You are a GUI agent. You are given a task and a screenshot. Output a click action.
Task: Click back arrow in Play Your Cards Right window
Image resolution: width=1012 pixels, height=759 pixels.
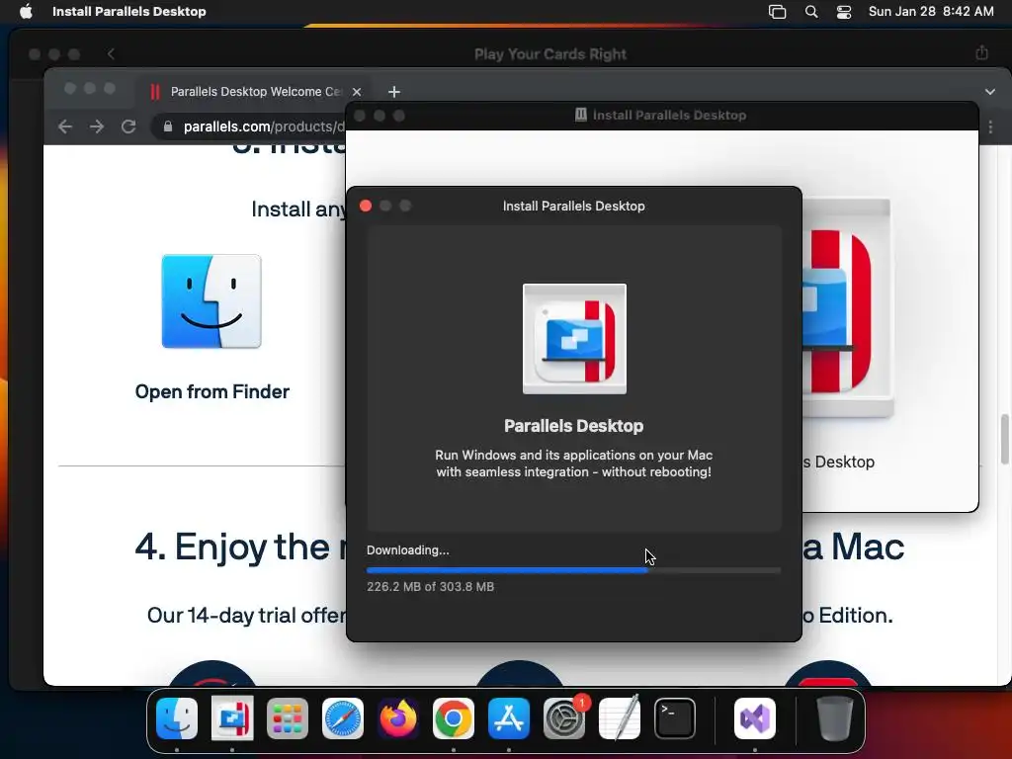[111, 54]
